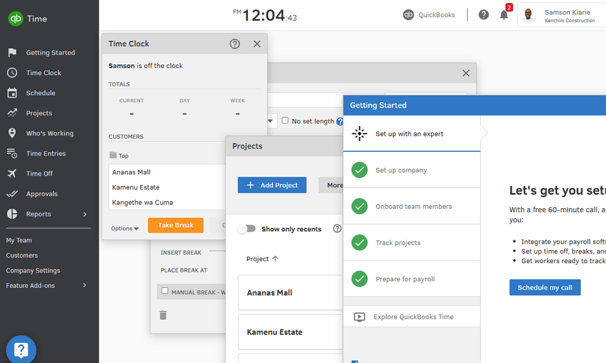
Task: Select Kamenu Estate in the Customers list
Action: click(167, 187)
